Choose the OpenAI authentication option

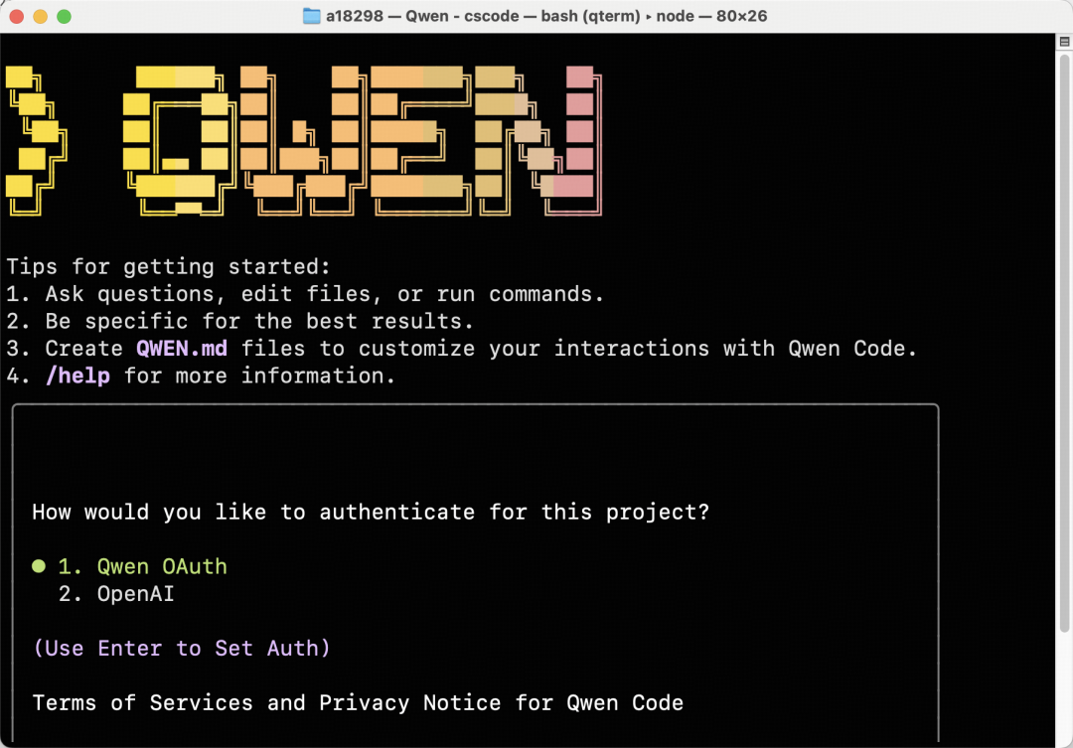(x=116, y=594)
